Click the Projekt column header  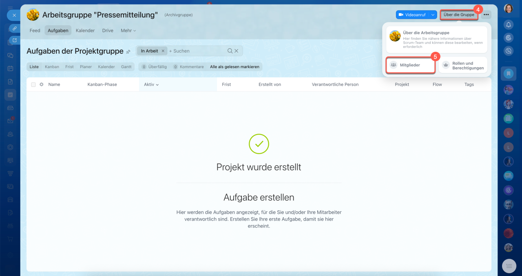(x=402, y=84)
